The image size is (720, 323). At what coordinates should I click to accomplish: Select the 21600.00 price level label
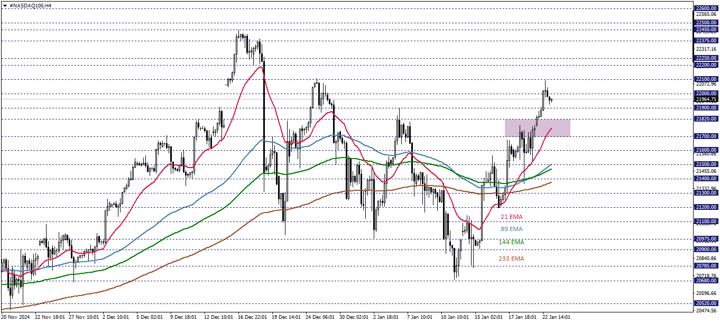pos(706,150)
